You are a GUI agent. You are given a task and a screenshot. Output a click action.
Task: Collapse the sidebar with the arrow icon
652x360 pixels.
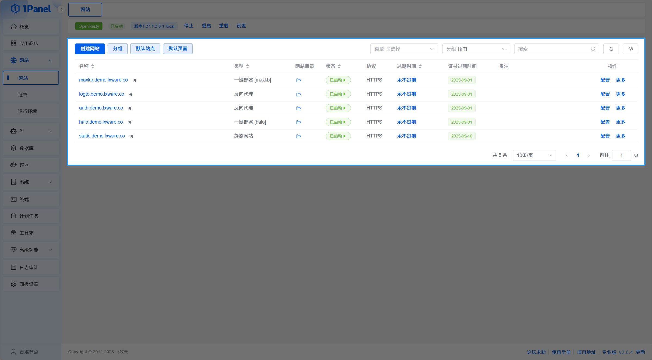click(61, 10)
